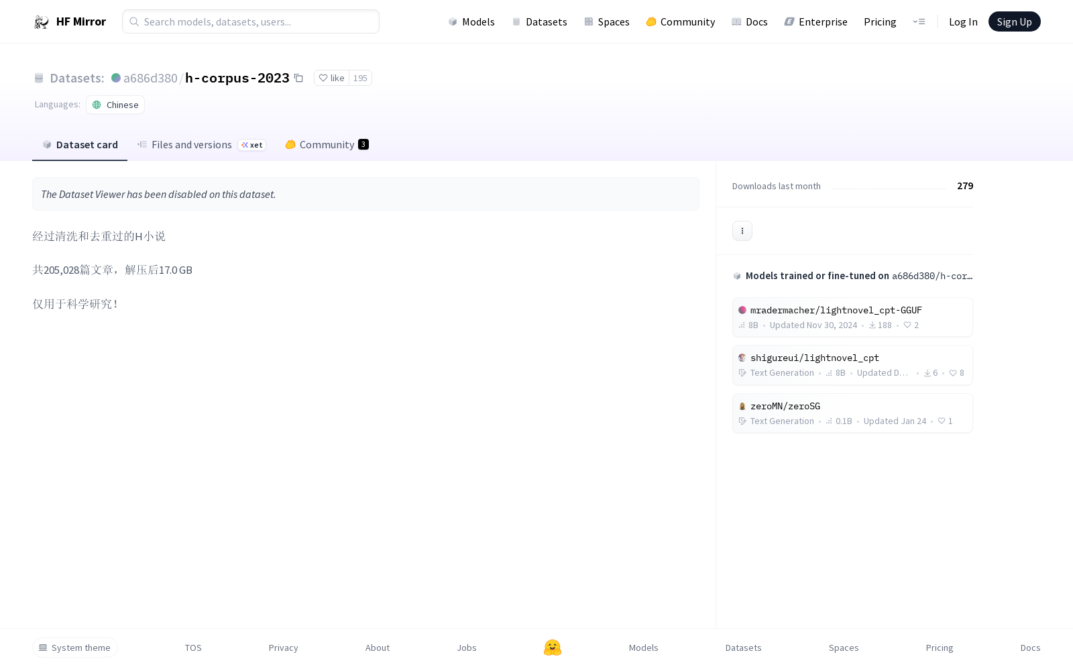Expand the navigation more-menu icon
This screenshot has width=1073, height=671.
pos(919,22)
